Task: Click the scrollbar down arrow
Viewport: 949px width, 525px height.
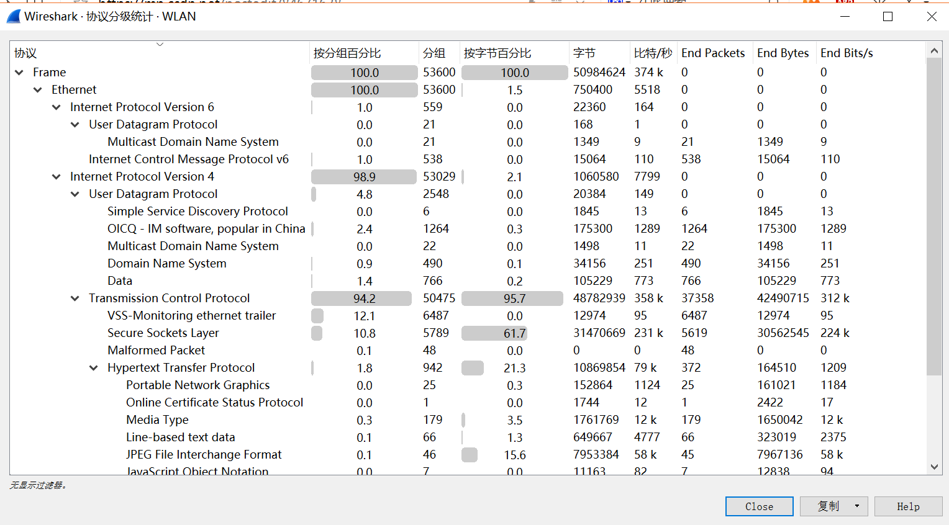Action: point(934,467)
